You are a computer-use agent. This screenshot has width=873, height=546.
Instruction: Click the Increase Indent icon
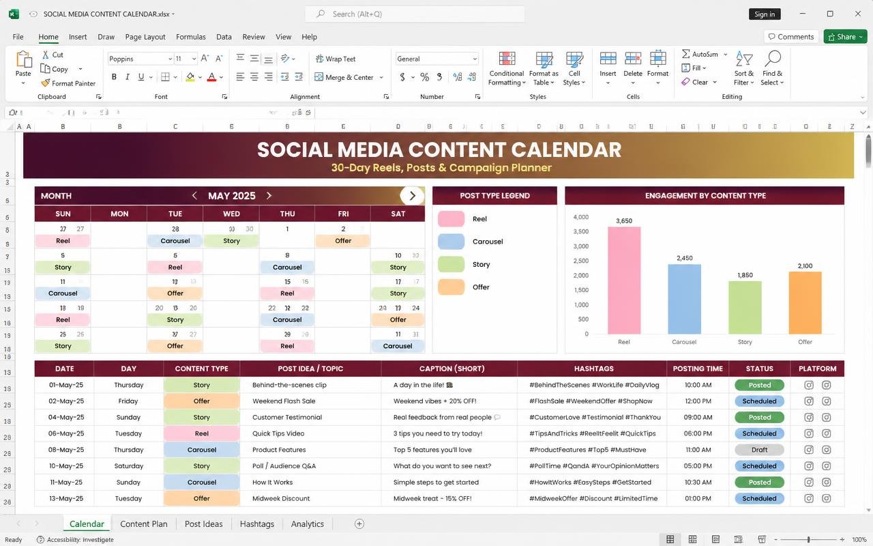pyautogui.click(x=299, y=77)
